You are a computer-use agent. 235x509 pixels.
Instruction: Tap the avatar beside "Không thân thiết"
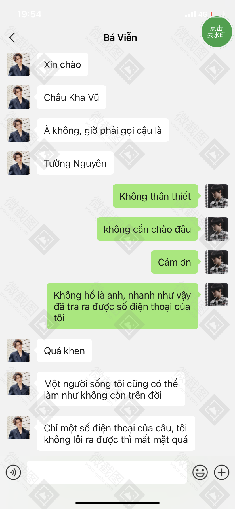pyautogui.click(x=217, y=196)
